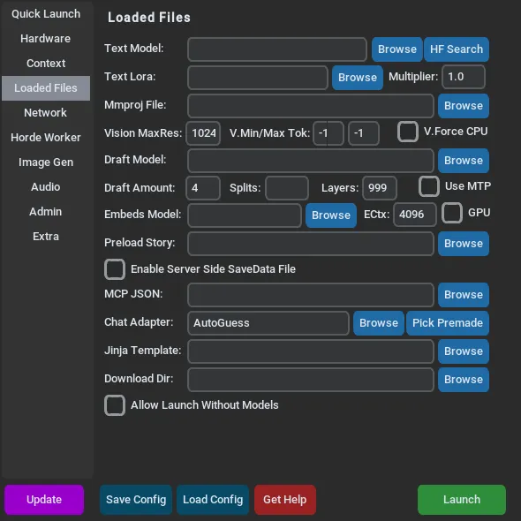Click the Download Dir path field
This screenshot has height=521, width=521.
pyautogui.click(x=311, y=380)
